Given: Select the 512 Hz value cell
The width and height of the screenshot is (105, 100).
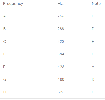Looking at the screenshot, I should click(61, 92).
